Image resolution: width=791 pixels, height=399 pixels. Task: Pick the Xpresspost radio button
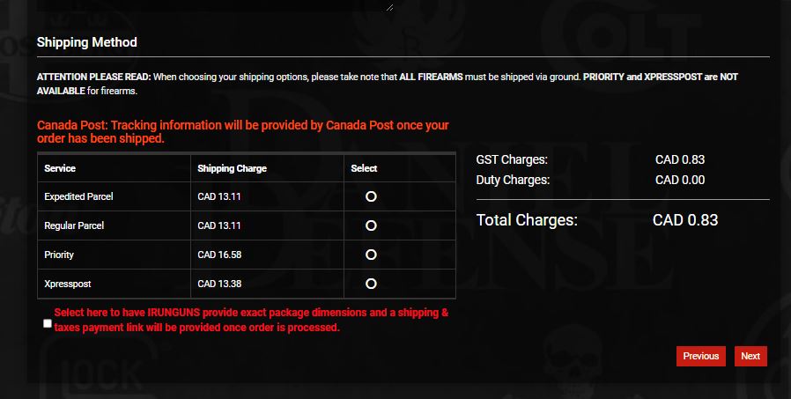click(371, 284)
